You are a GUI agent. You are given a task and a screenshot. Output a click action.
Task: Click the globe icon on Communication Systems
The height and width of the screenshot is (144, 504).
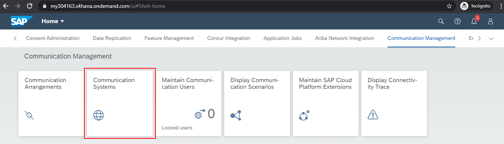[x=99, y=115]
